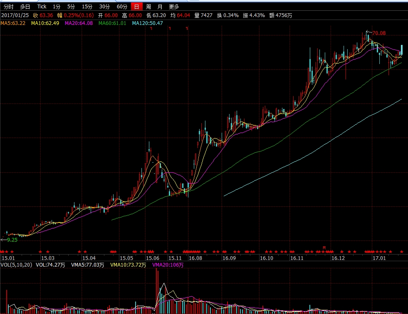Click the green MA60:61.01 label
The height and width of the screenshot is (314, 408).
pyautogui.click(x=112, y=23)
